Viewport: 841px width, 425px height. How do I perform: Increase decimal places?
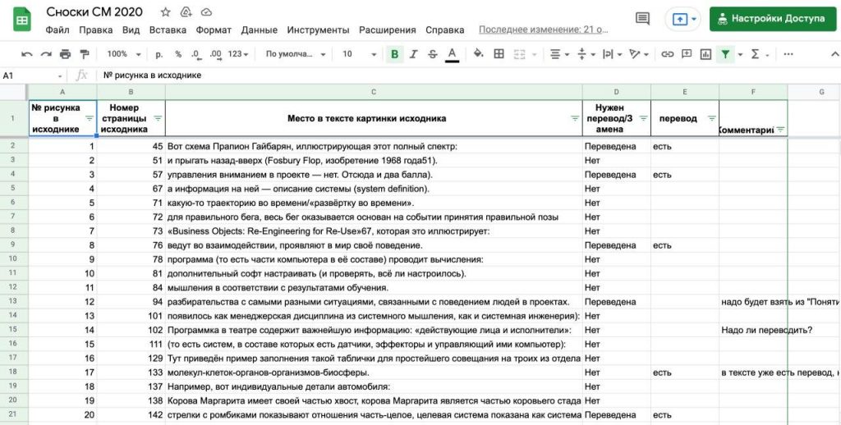coord(216,54)
